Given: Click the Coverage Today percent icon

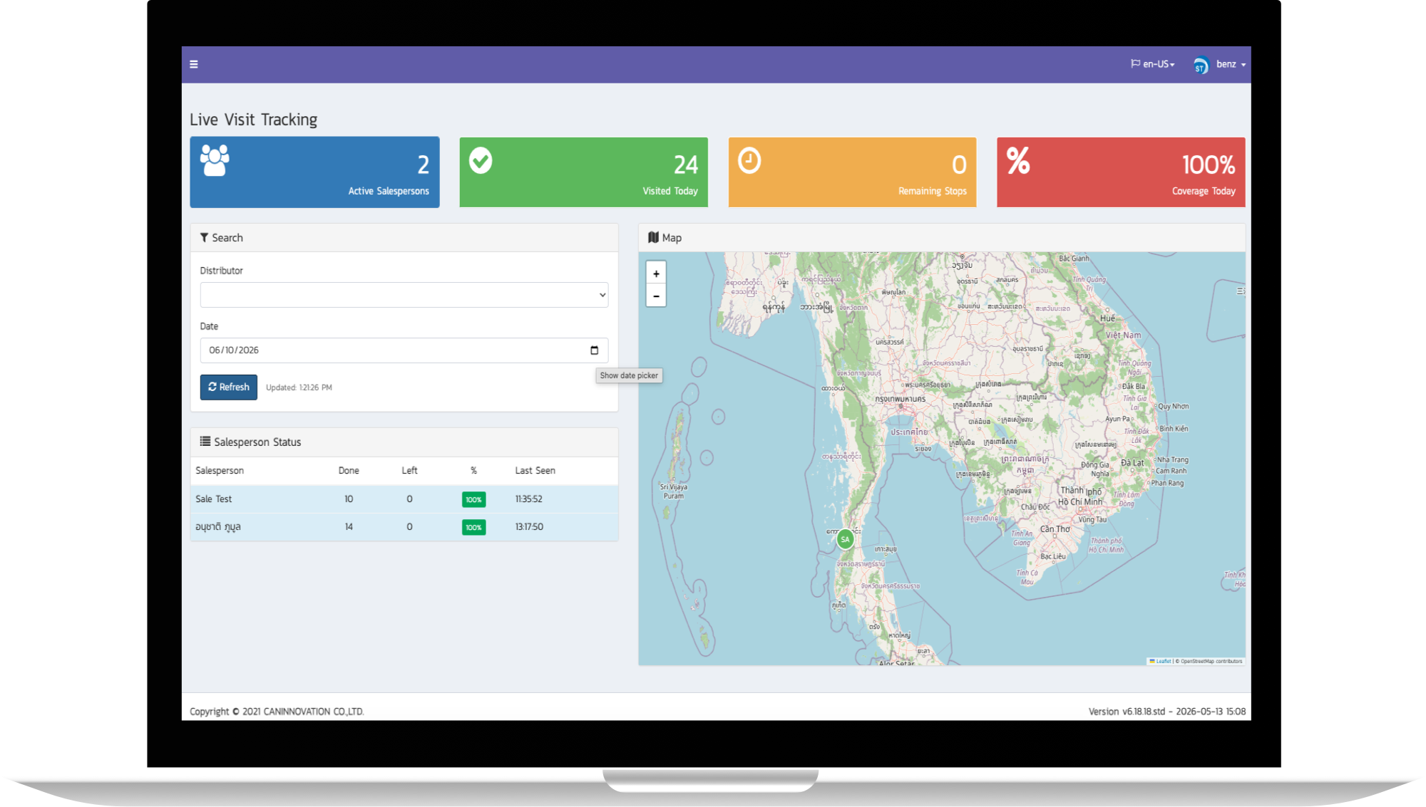Looking at the screenshot, I should click(1018, 160).
